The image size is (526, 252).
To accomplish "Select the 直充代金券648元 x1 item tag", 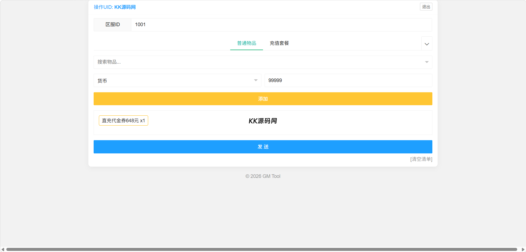I will click(123, 121).
